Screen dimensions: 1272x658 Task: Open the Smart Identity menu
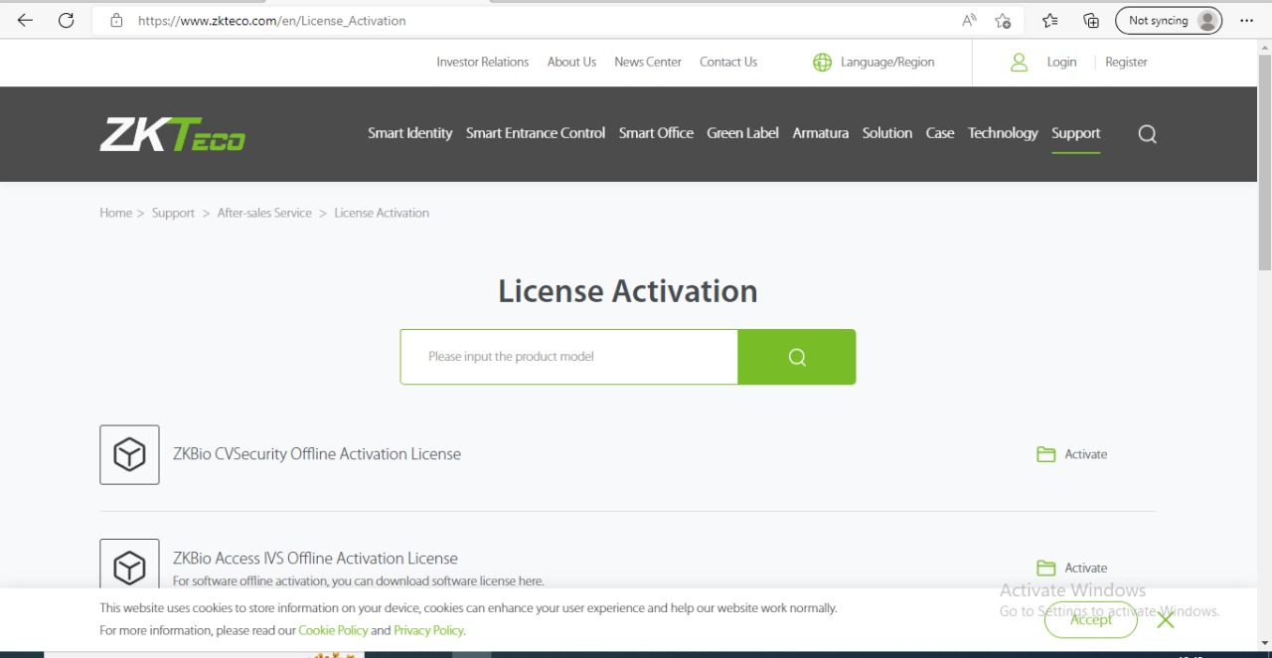click(409, 133)
